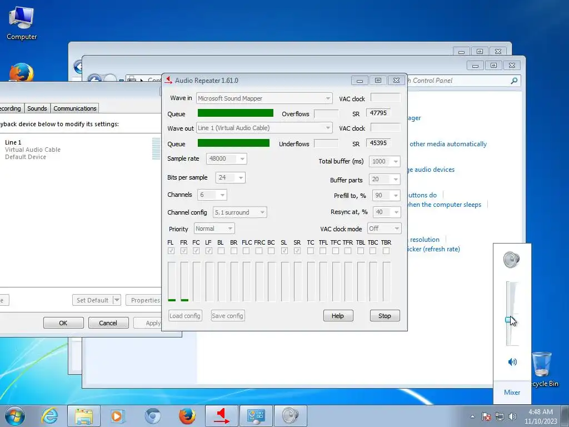Click the BL channel checkbox
The image size is (569, 427).
point(221,251)
